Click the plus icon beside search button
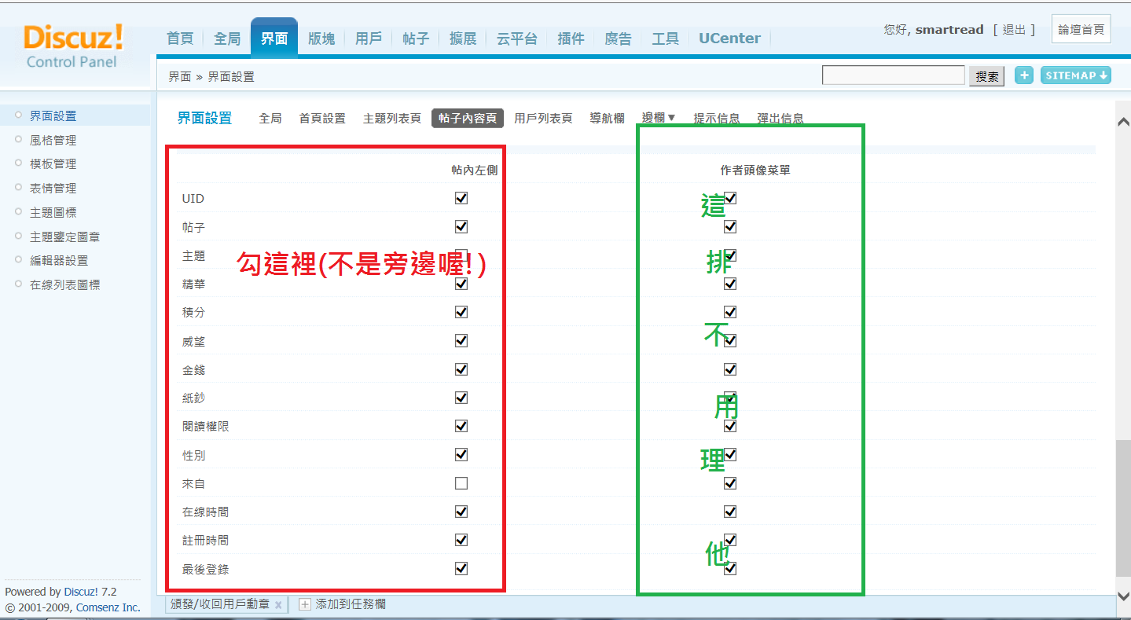Viewport: 1131px width, 620px height. click(1024, 75)
